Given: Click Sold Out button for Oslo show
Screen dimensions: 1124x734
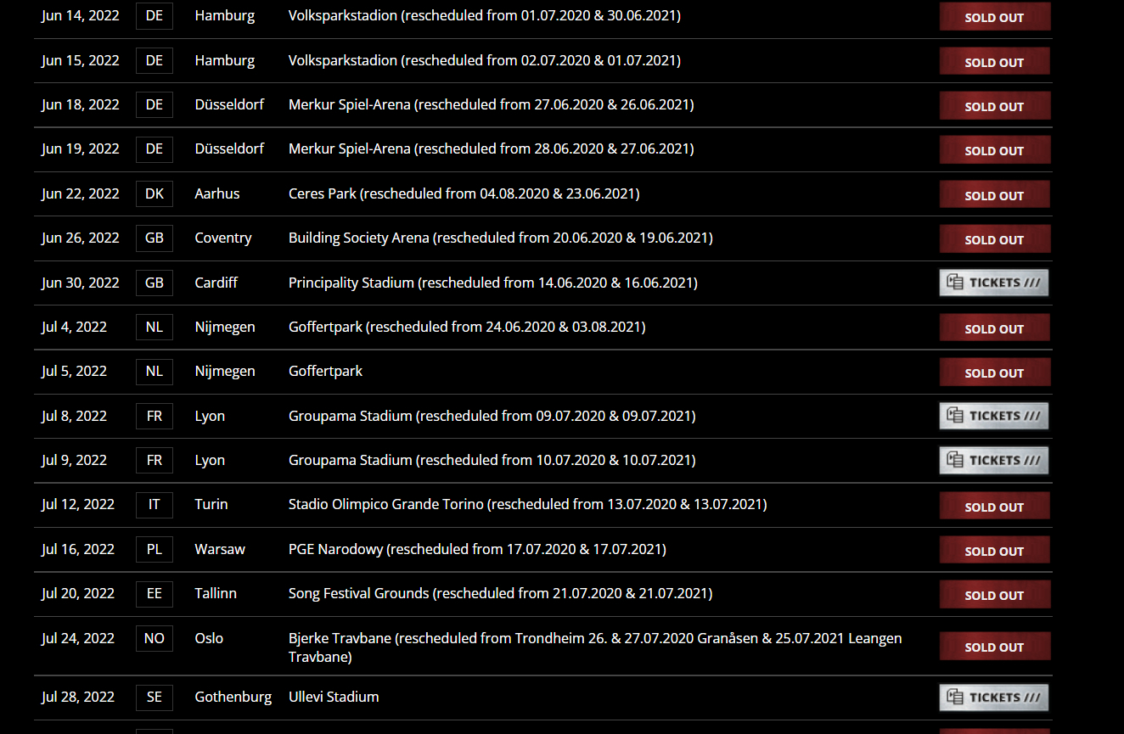Looking at the screenshot, I should point(994,647).
